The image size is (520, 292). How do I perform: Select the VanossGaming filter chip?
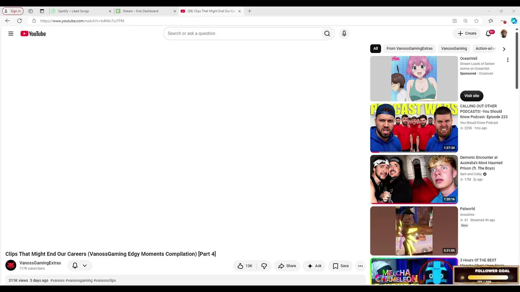click(454, 49)
